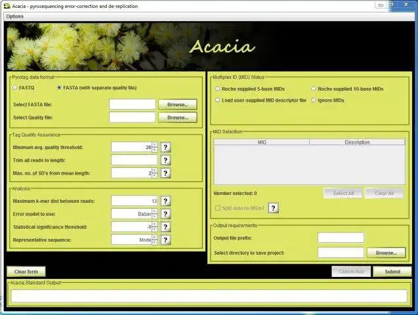This screenshot has width=418, height=315.
Task: Click the Output file prefix field
Action: (341, 238)
